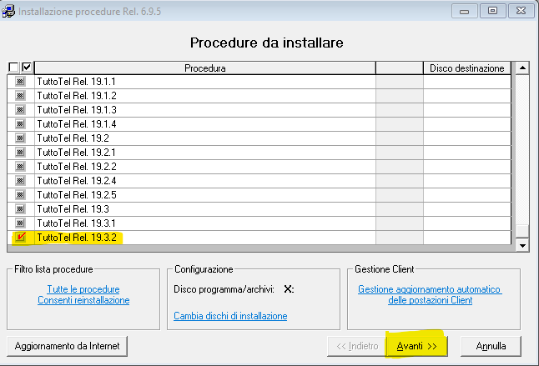Toggle the status box for TuttoTel Rel. 19.1.3
This screenshot has height=366, width=539.
point(20,110)
